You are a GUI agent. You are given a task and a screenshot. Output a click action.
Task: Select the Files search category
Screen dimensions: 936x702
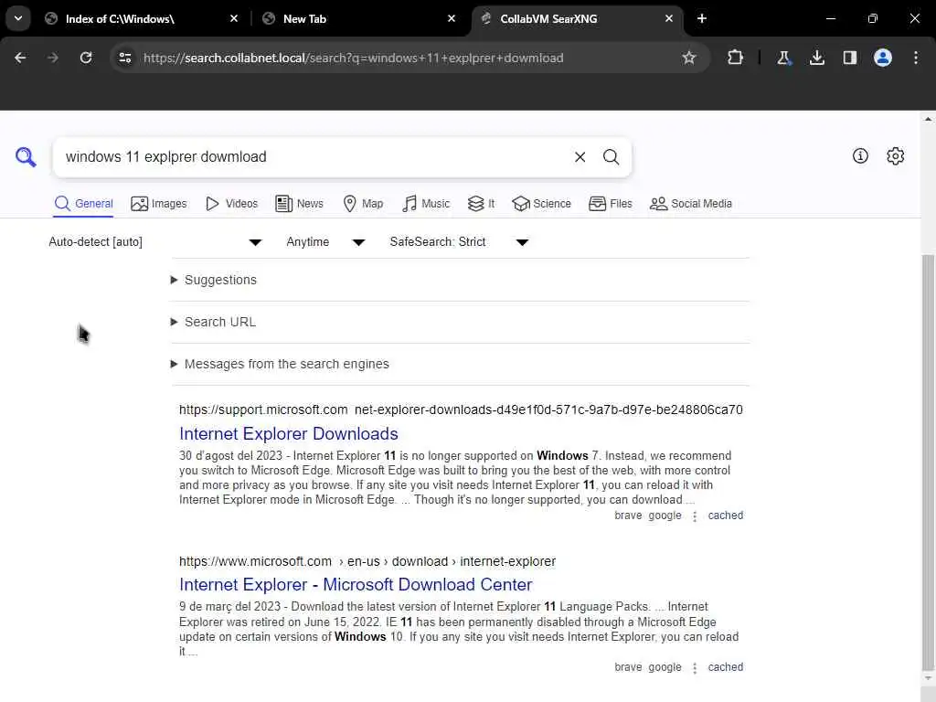610,204
